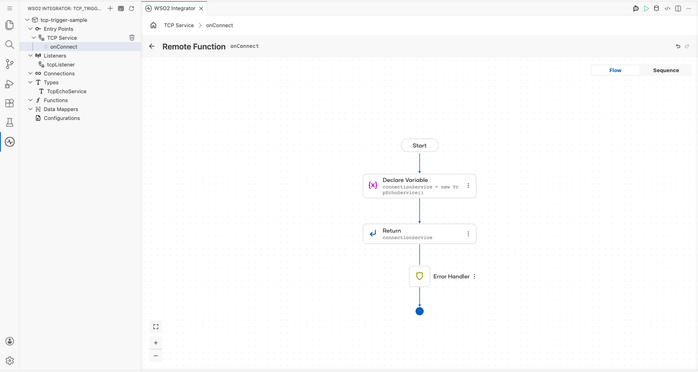This screenshot has height=372, width=698.
Task: Click the overview icon beside the plus
Action: click(121, 8)
